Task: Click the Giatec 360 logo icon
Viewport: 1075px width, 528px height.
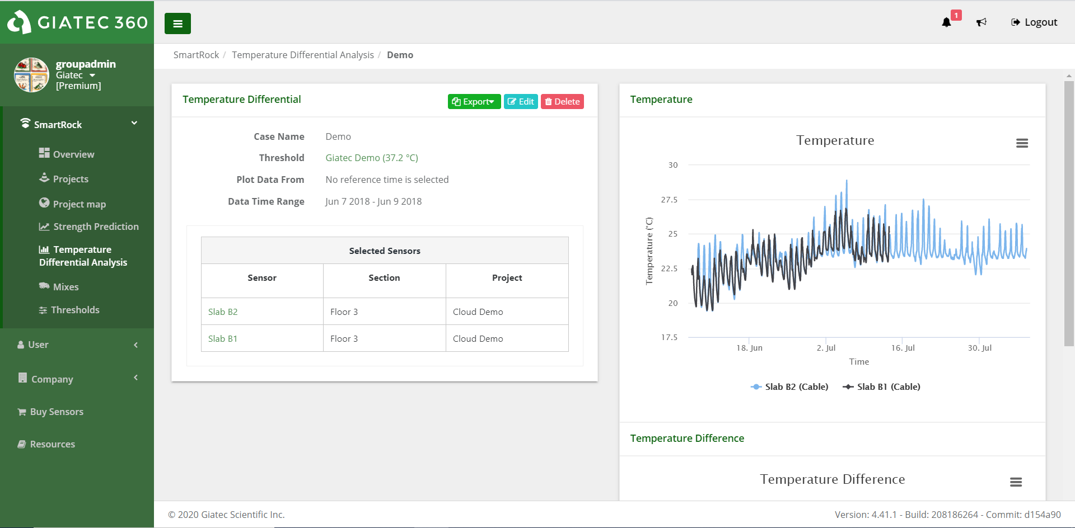Action: [19, 22]
